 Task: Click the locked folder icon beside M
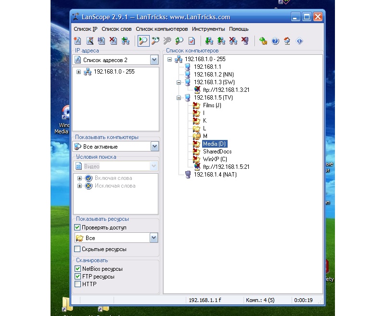tap(196, 136)
